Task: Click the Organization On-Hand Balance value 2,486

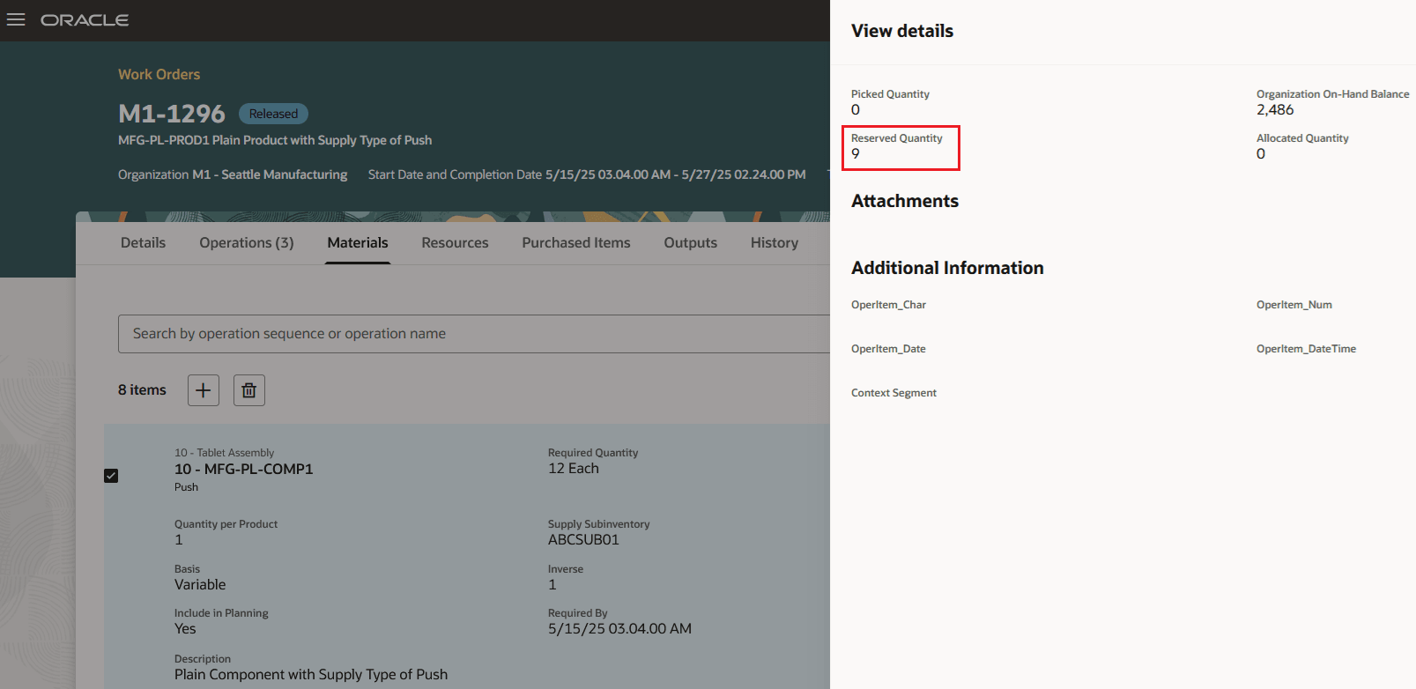Action: [x=1275, y=110]
